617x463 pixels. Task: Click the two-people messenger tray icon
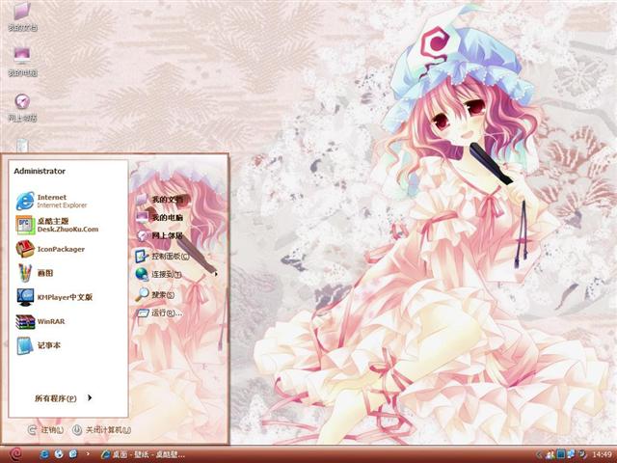coord(550,454)
